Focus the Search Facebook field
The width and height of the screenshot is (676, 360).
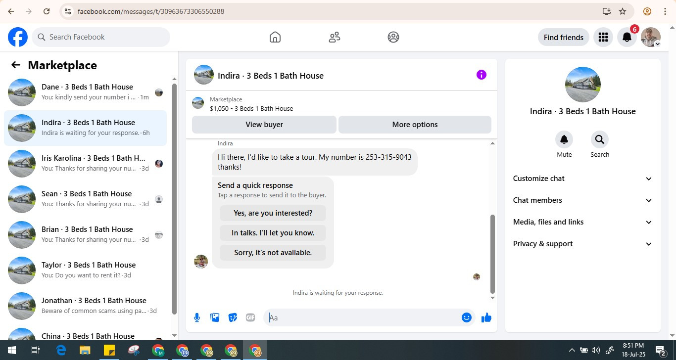101,37
